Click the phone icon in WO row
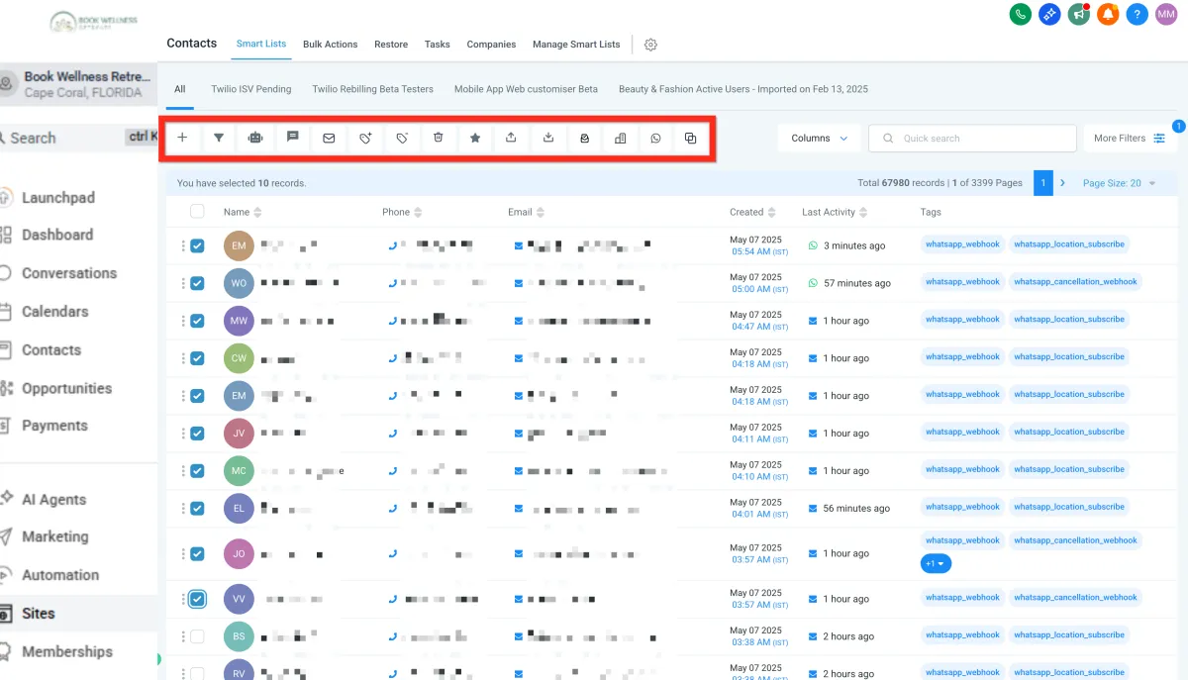Screen dimensions: 1188x680 coord(393,283)
